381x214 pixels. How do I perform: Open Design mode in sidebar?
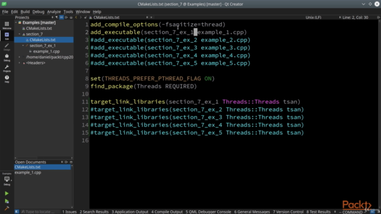pyautogui.click(x=7, y=47)
